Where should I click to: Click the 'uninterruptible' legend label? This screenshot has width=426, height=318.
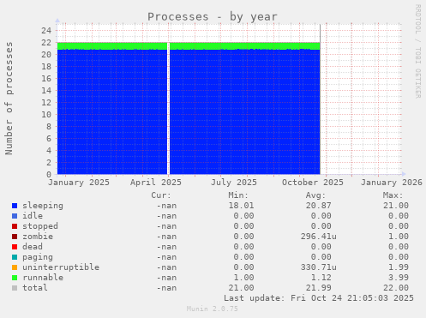[x=61, y=267]
